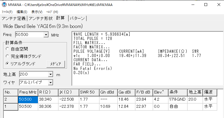This screenshot has height=118, width=224.
Task: Expand the 地上高 height dropdown
Action: pos(50,74)
